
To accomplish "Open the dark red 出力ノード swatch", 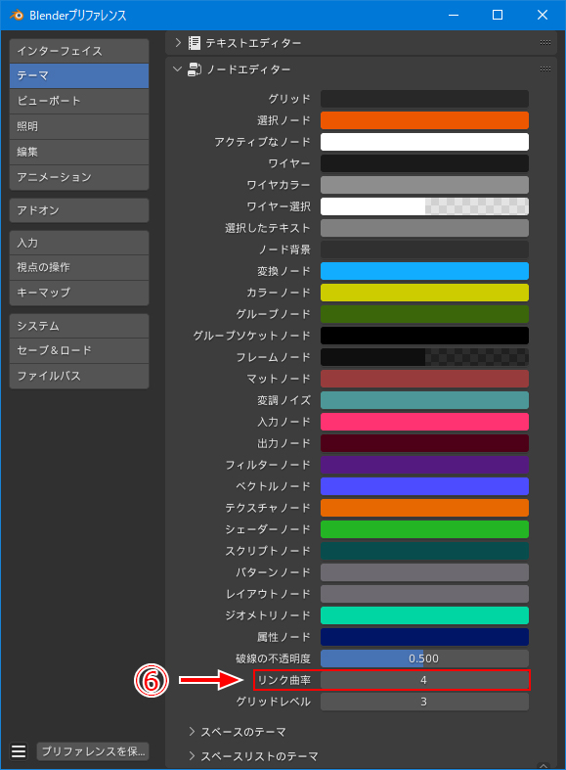I will point(425,443).
